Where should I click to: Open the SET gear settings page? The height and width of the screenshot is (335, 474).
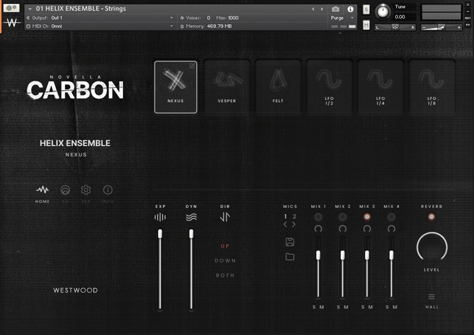pos(86,190)
